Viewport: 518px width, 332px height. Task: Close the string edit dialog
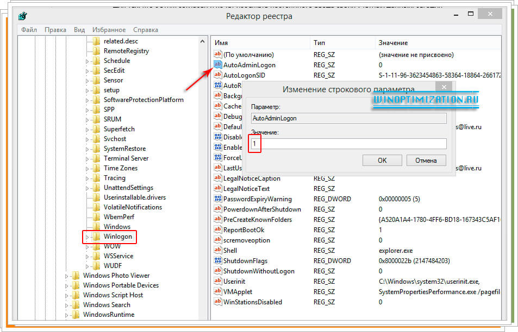point(444,87)
